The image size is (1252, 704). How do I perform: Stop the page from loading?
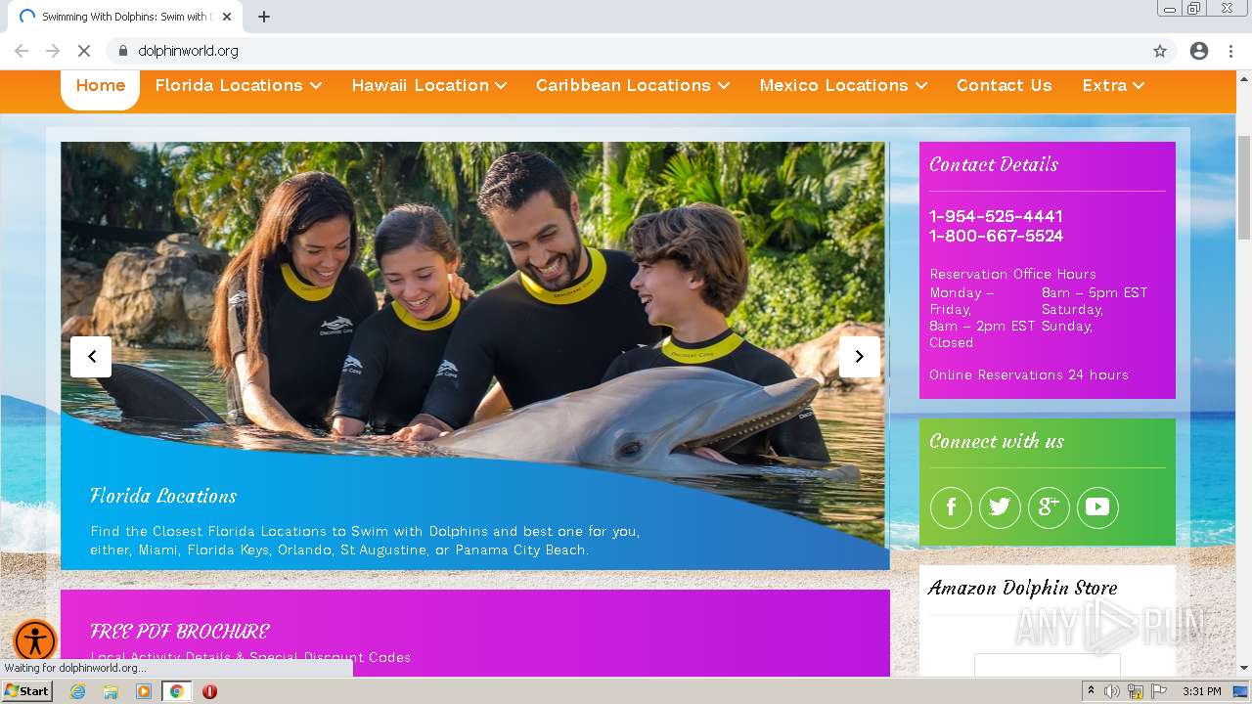click(x=84, y=51)
